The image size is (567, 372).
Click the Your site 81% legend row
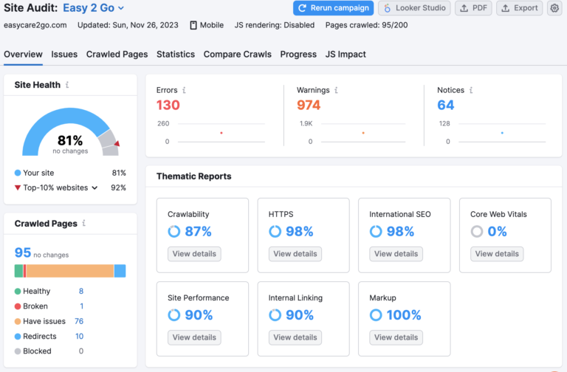[x=70, y=173]
